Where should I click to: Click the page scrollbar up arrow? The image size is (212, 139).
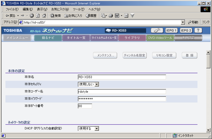208,52
